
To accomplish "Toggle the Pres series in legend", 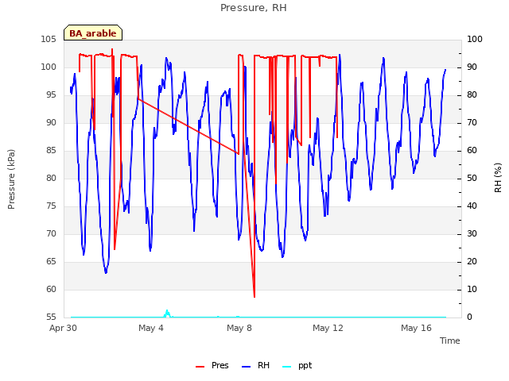I will point(212,365).
